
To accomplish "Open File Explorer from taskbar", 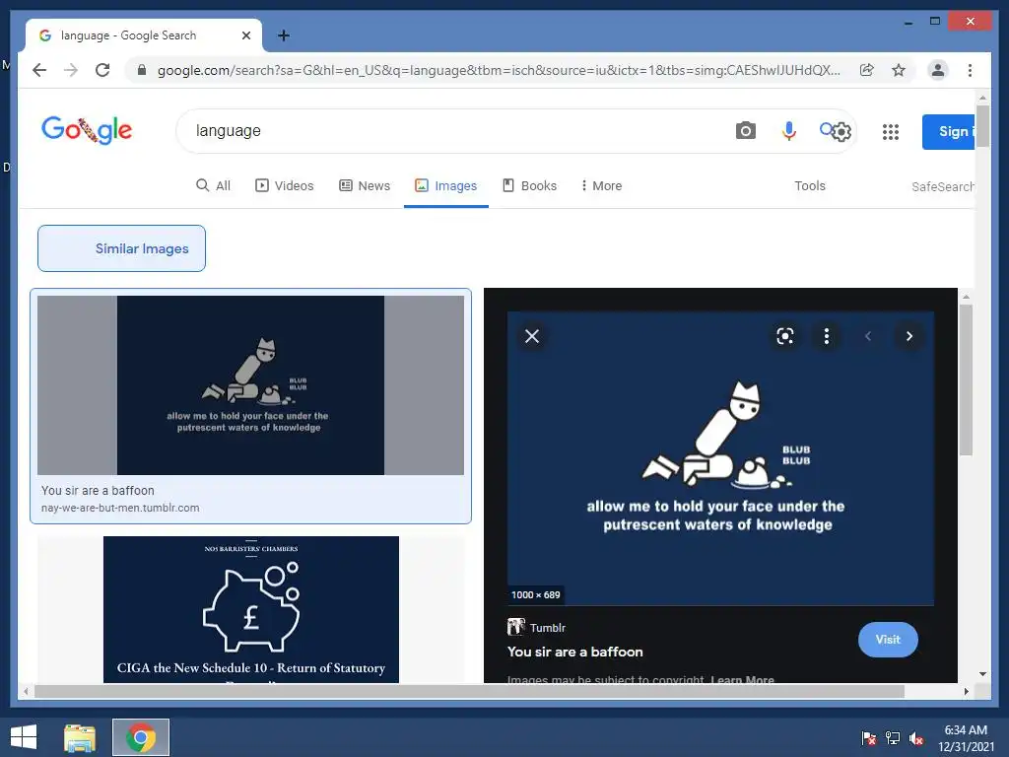I will [80, 737].
